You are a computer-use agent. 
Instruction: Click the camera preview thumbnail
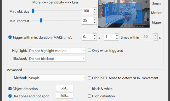(124, 14)
